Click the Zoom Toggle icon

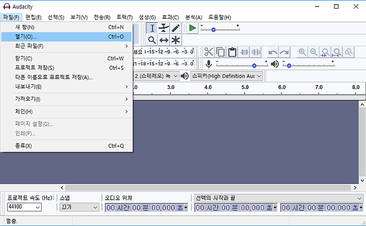[x=349, y=52]
